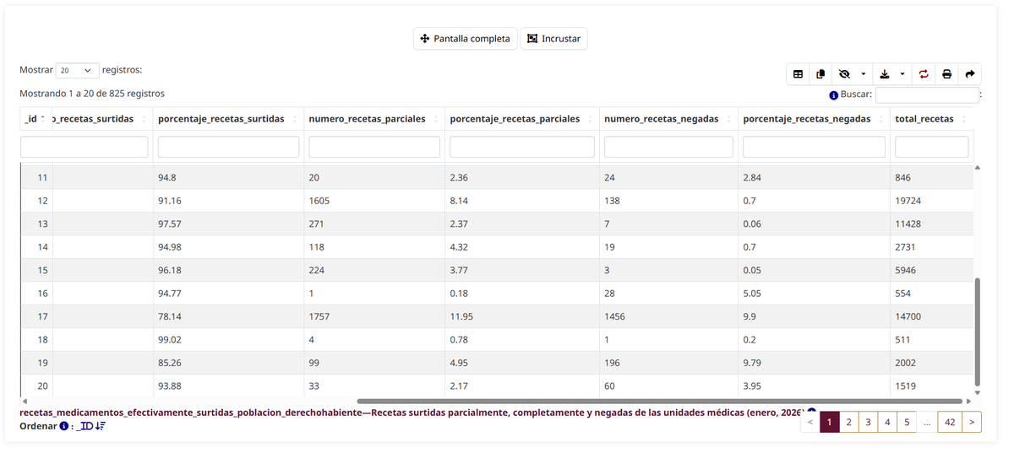This screenshot has width=1014, height=453.
Task: Click filter box under numero_recetas_negadas
Action: pyautogui.click(x=668, y=147)
